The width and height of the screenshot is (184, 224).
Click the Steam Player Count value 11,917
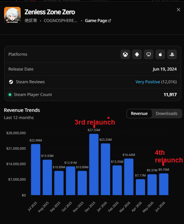coord(170,95)
